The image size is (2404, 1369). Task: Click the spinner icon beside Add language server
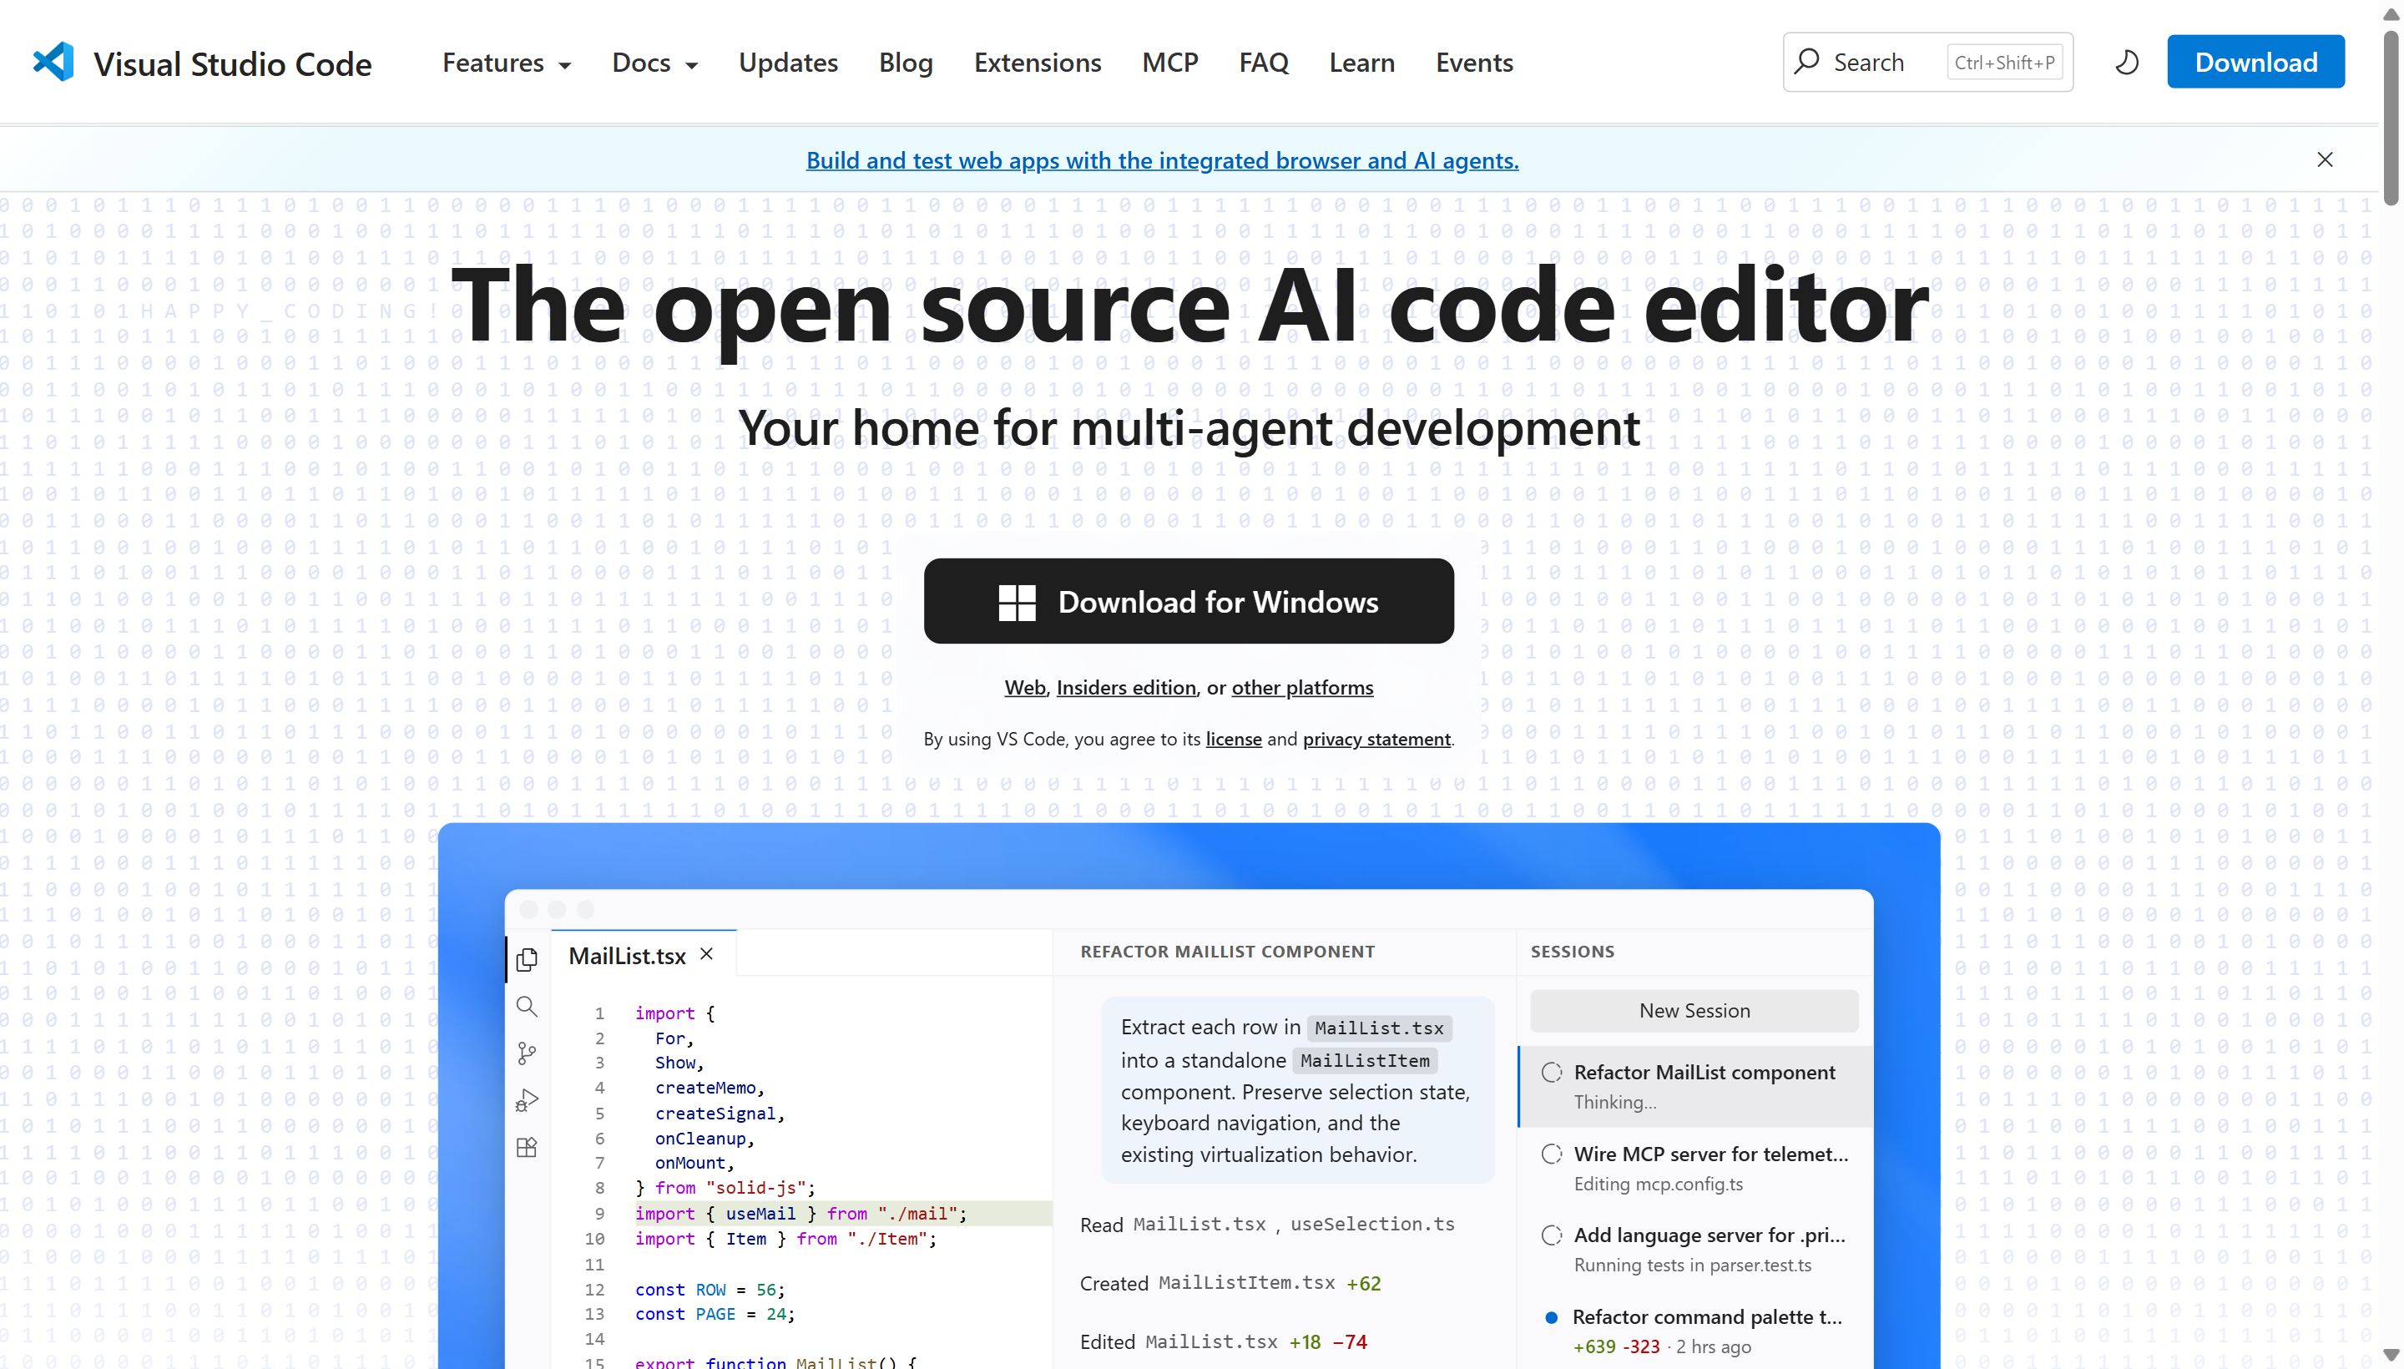click(x=1551, y=1235)
